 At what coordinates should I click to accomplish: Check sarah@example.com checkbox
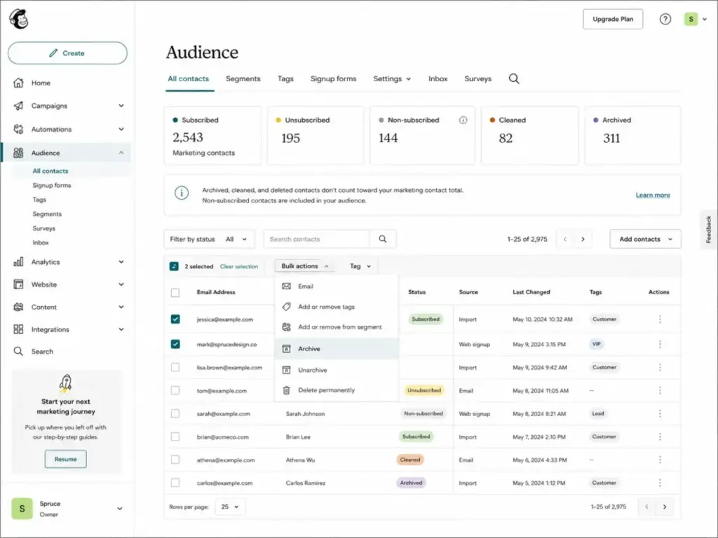175,413
